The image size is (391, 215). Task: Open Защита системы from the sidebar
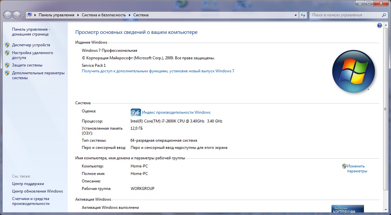click(27, 65)
